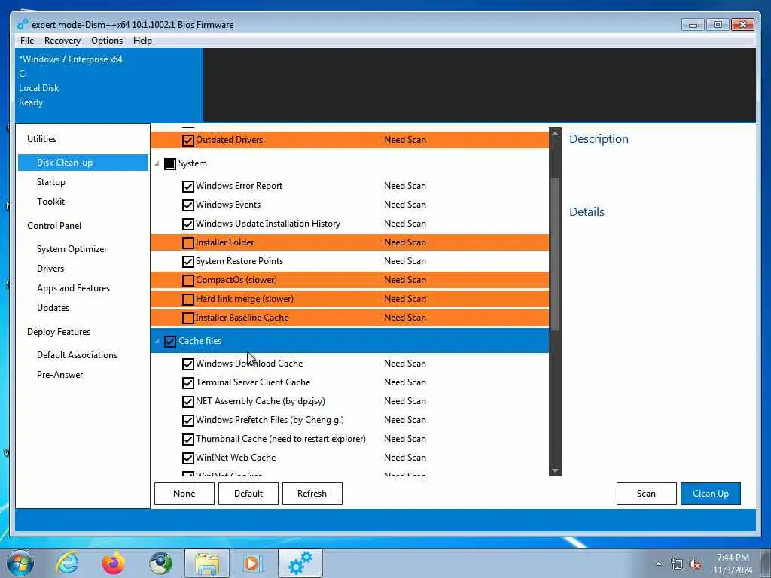Uncheck Windows Download Cache
The image size is (771, 578).
point(187,364)
